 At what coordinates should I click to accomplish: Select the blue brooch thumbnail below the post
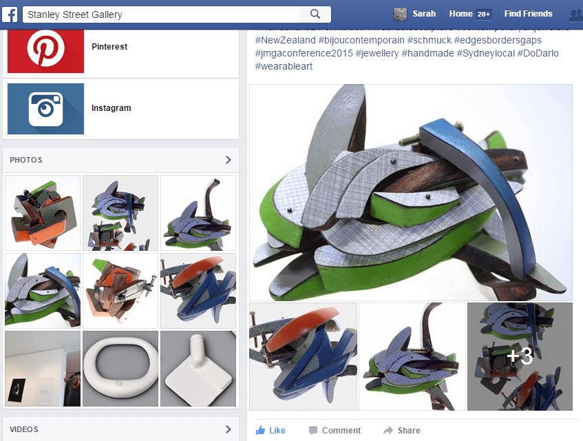point(303,356)
